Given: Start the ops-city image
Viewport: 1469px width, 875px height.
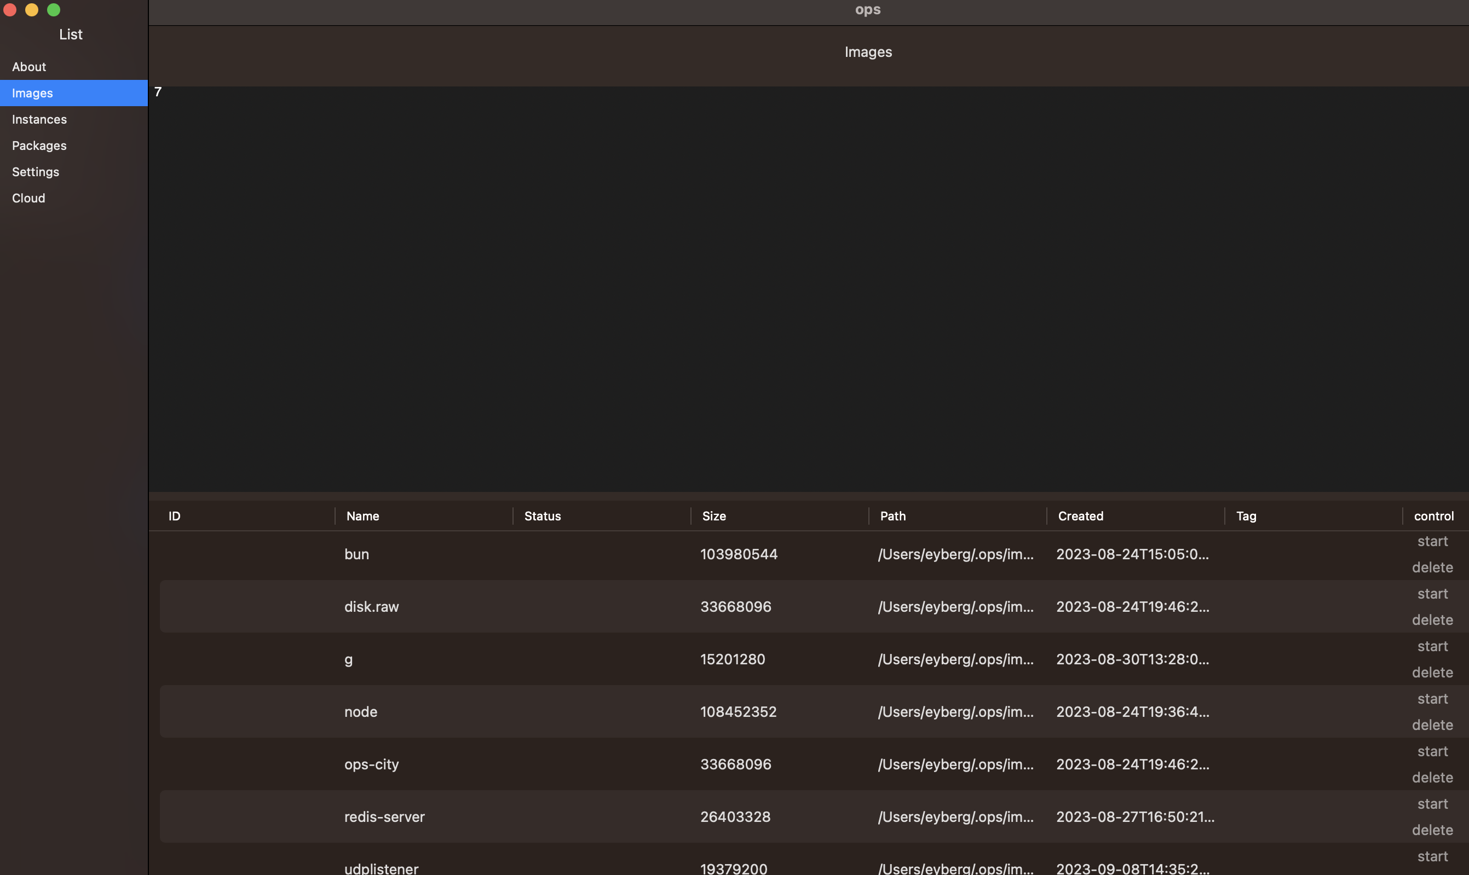Looking at the screenshot, I should click(x=1432, y=751).
